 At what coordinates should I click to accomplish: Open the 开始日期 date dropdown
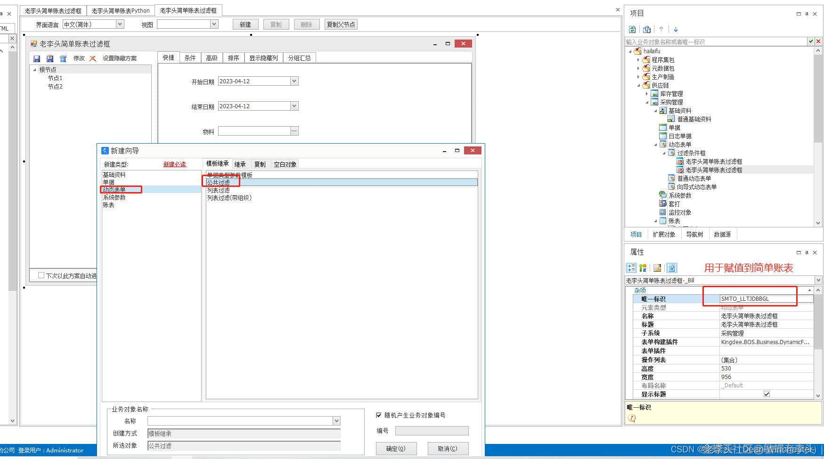[294, 81]
